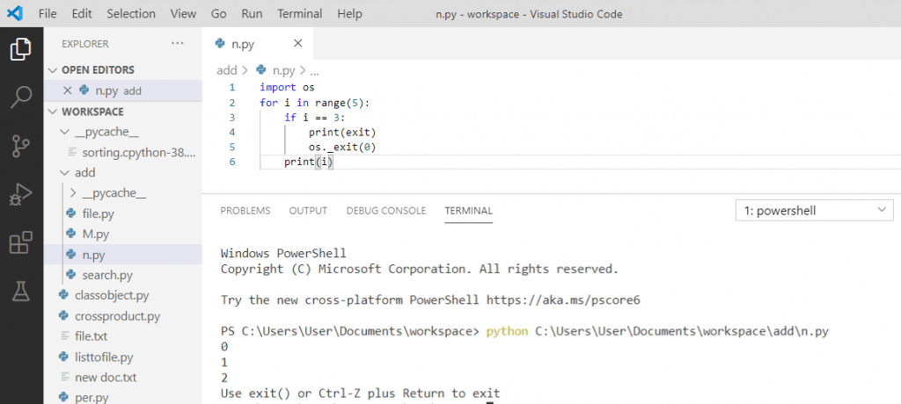The image size is (901, 404).
Task: Click the Explorer more actions ellipsis
Action: [178, 44]
